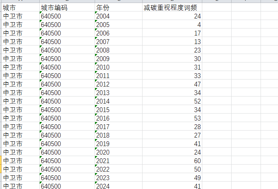Select the 减碳重视程度词频 header cell

(172, 8)
